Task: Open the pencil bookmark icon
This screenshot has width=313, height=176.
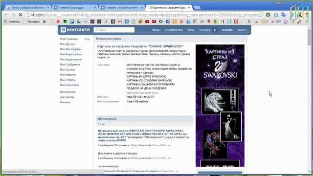Action: 299,22
